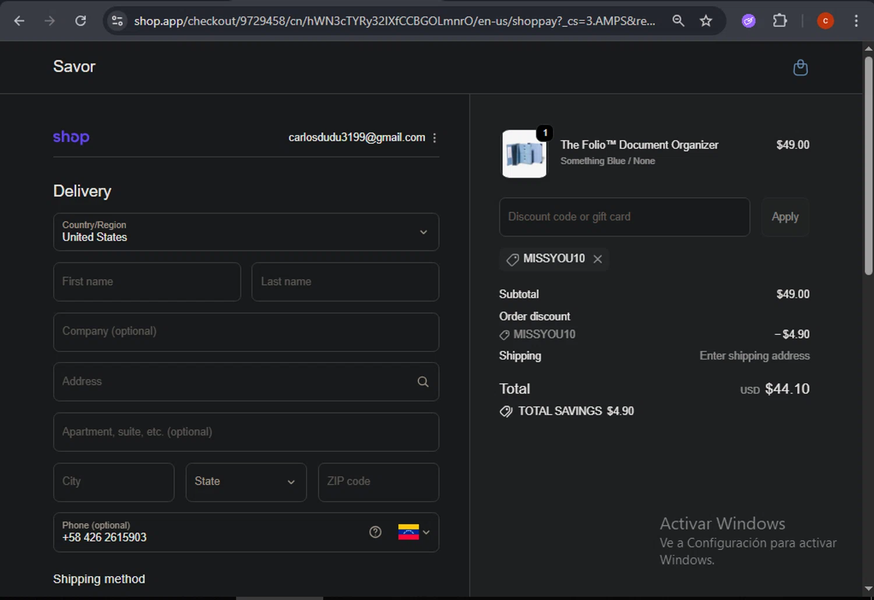Open the Chrome three-dot menu
This screenshot has width=874, height=600.
tap(856, 21)
